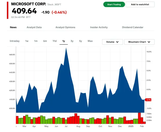This screenshot has height=132, width=161.
Task: Open the Analyst Opinions tab
Action: 65,27
